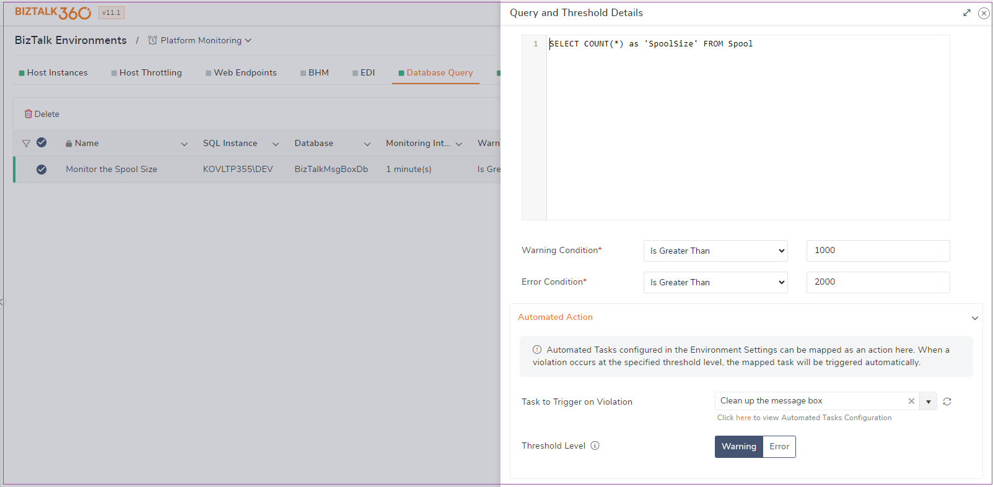Click the Threshold Level info icon
993x487 pixels.
(595, 446)
